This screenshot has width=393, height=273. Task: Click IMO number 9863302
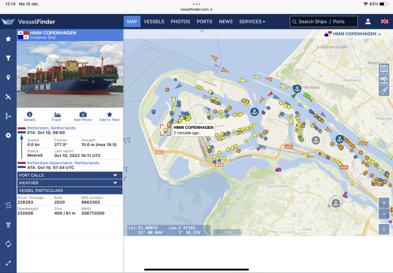pyautogui.click(x=90, y=202)
